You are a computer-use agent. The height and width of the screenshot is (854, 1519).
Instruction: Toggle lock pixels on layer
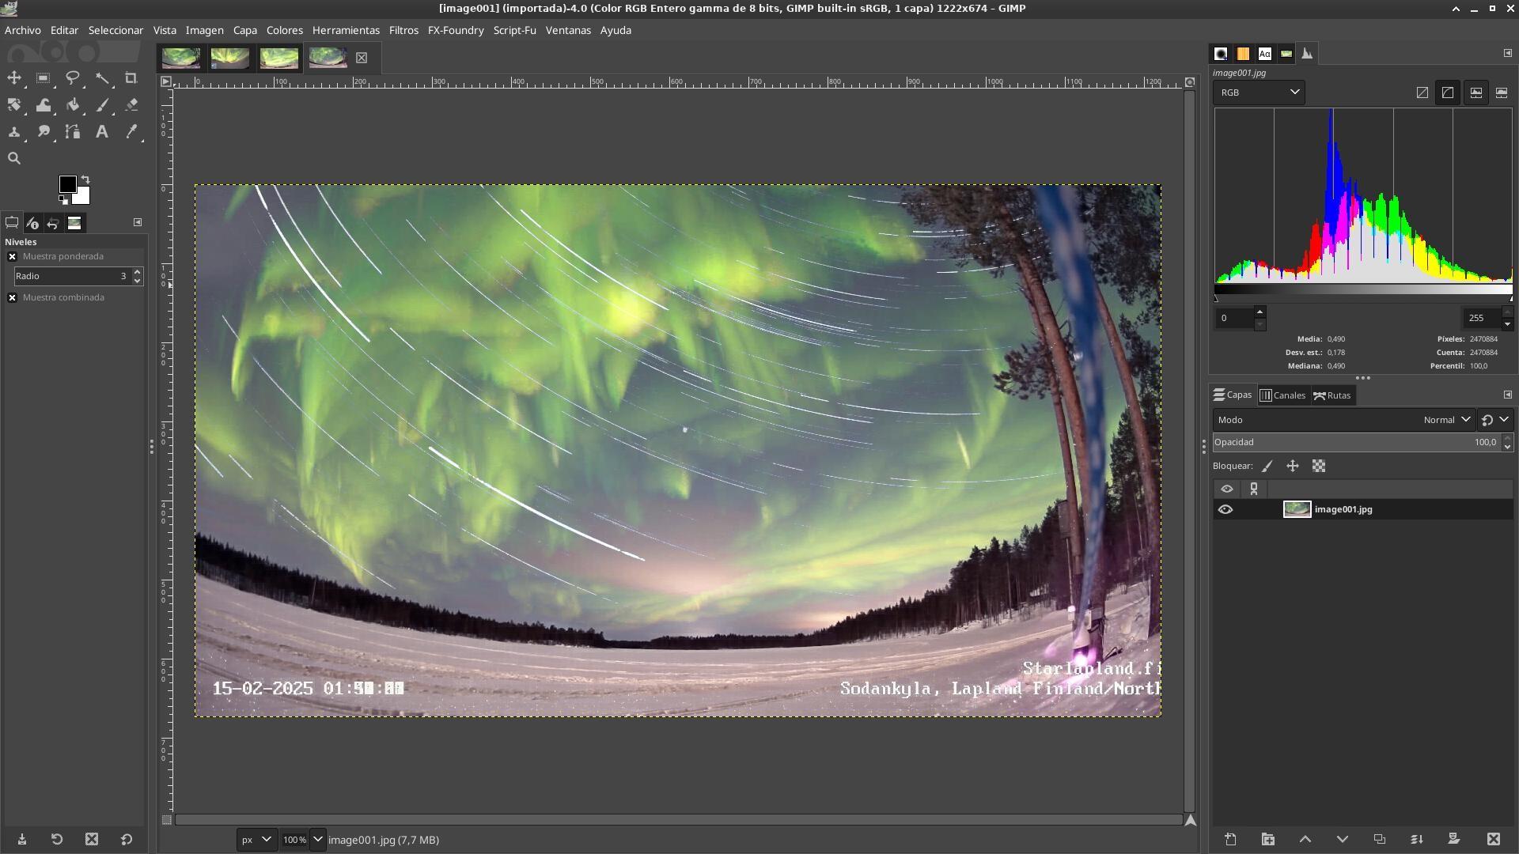[1267, 467]
